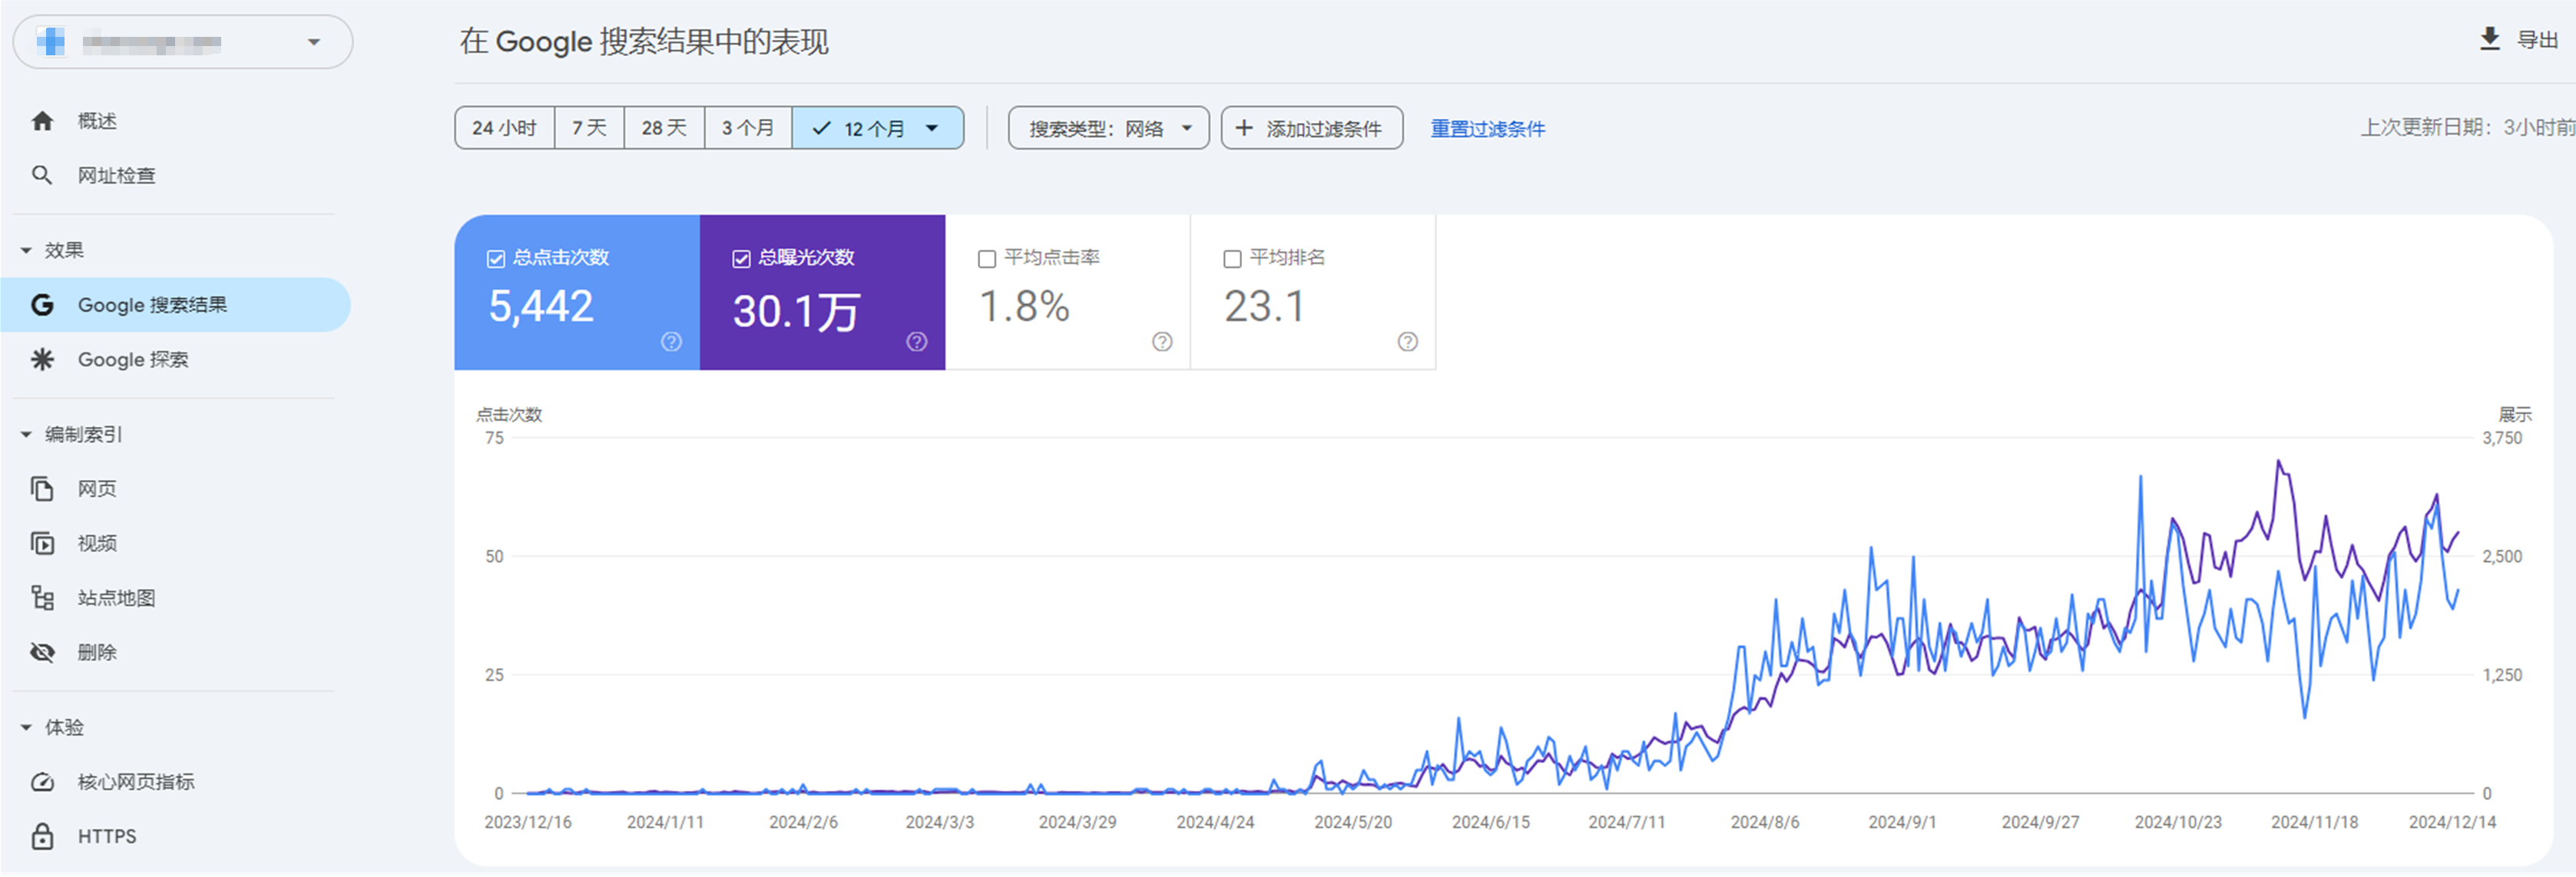The width and height of the screenshot is (2576, 877).
Task: Open the 12 个月 date range dropdown arrow
Action: click(x=932, y=128)
